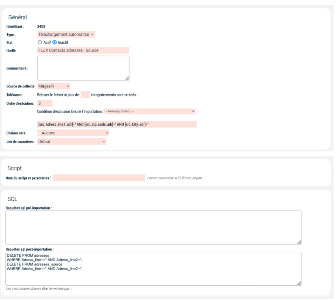This screenshot has width=336, height=300.
Task: Grab the pré-importation text area resize handle
Action: point(299,242)
